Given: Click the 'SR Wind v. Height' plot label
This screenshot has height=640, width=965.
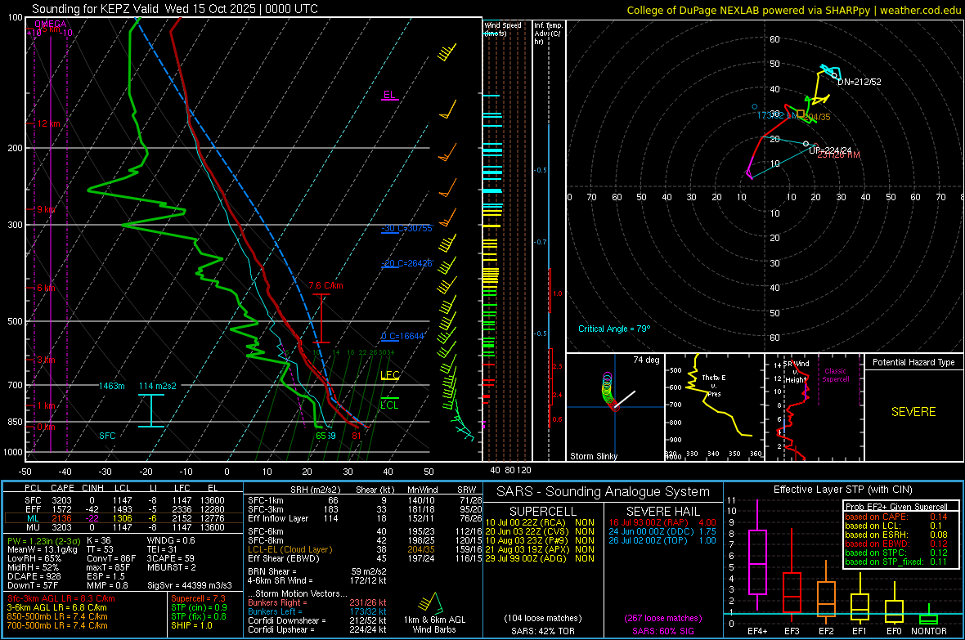Looking at the screenshot, I should (797, 372).
